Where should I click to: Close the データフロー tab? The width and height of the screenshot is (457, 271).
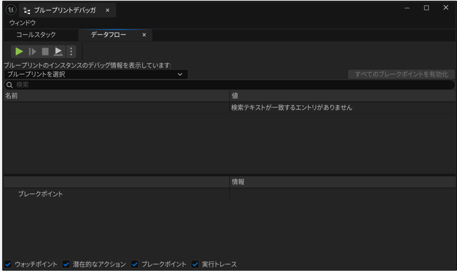click(144, 35)
